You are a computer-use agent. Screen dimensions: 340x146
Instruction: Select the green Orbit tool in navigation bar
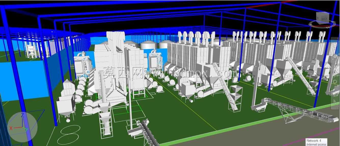pos(335,81)
